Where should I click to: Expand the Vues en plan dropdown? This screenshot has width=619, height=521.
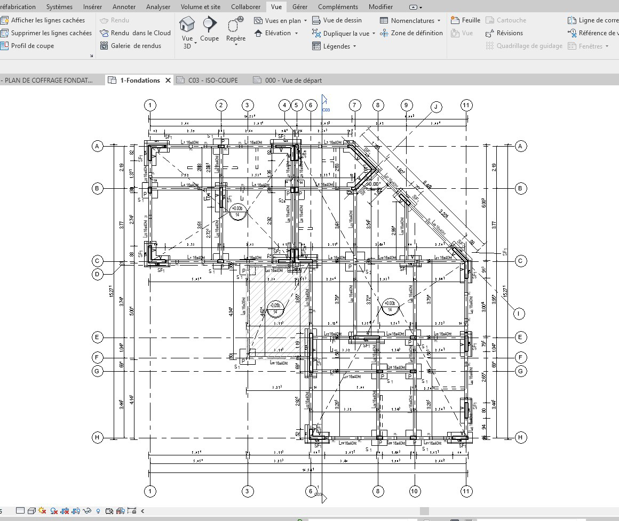pos(306,20)
